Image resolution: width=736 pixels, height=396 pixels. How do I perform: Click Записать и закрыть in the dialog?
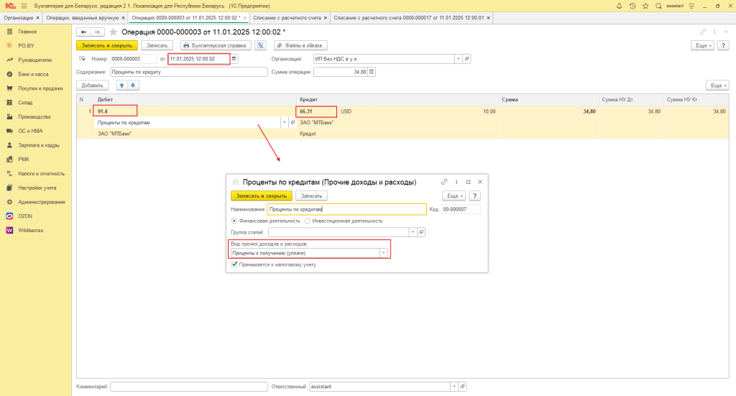point(262,196)
